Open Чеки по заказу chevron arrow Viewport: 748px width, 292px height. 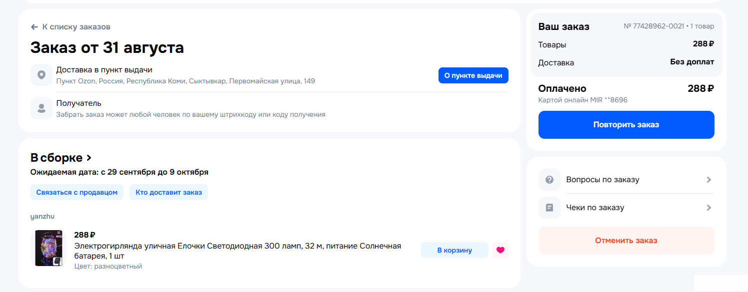tap(708, 208)
